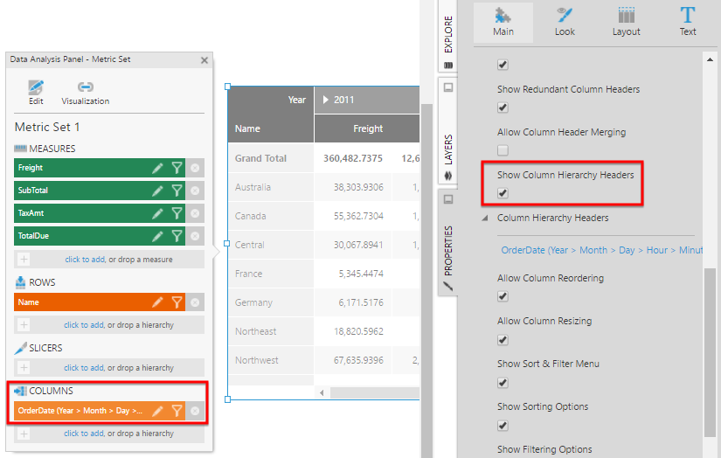Click pencil icon on OrderDate column hierarchy

pos(158,411)
